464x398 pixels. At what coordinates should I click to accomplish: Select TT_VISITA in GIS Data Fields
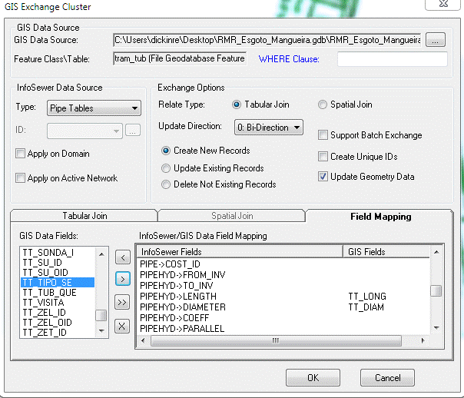(x=58, y=303)
